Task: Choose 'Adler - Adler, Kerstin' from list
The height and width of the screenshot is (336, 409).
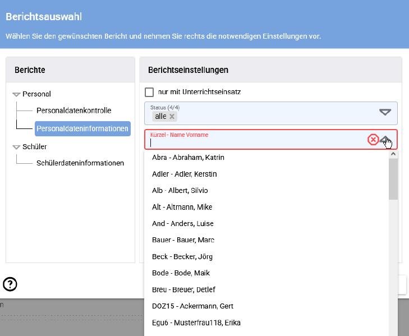Action: (x=184, y=174)
